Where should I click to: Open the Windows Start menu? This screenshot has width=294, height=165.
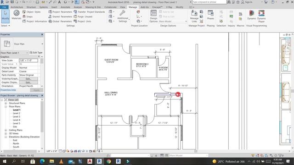point(4,161)
